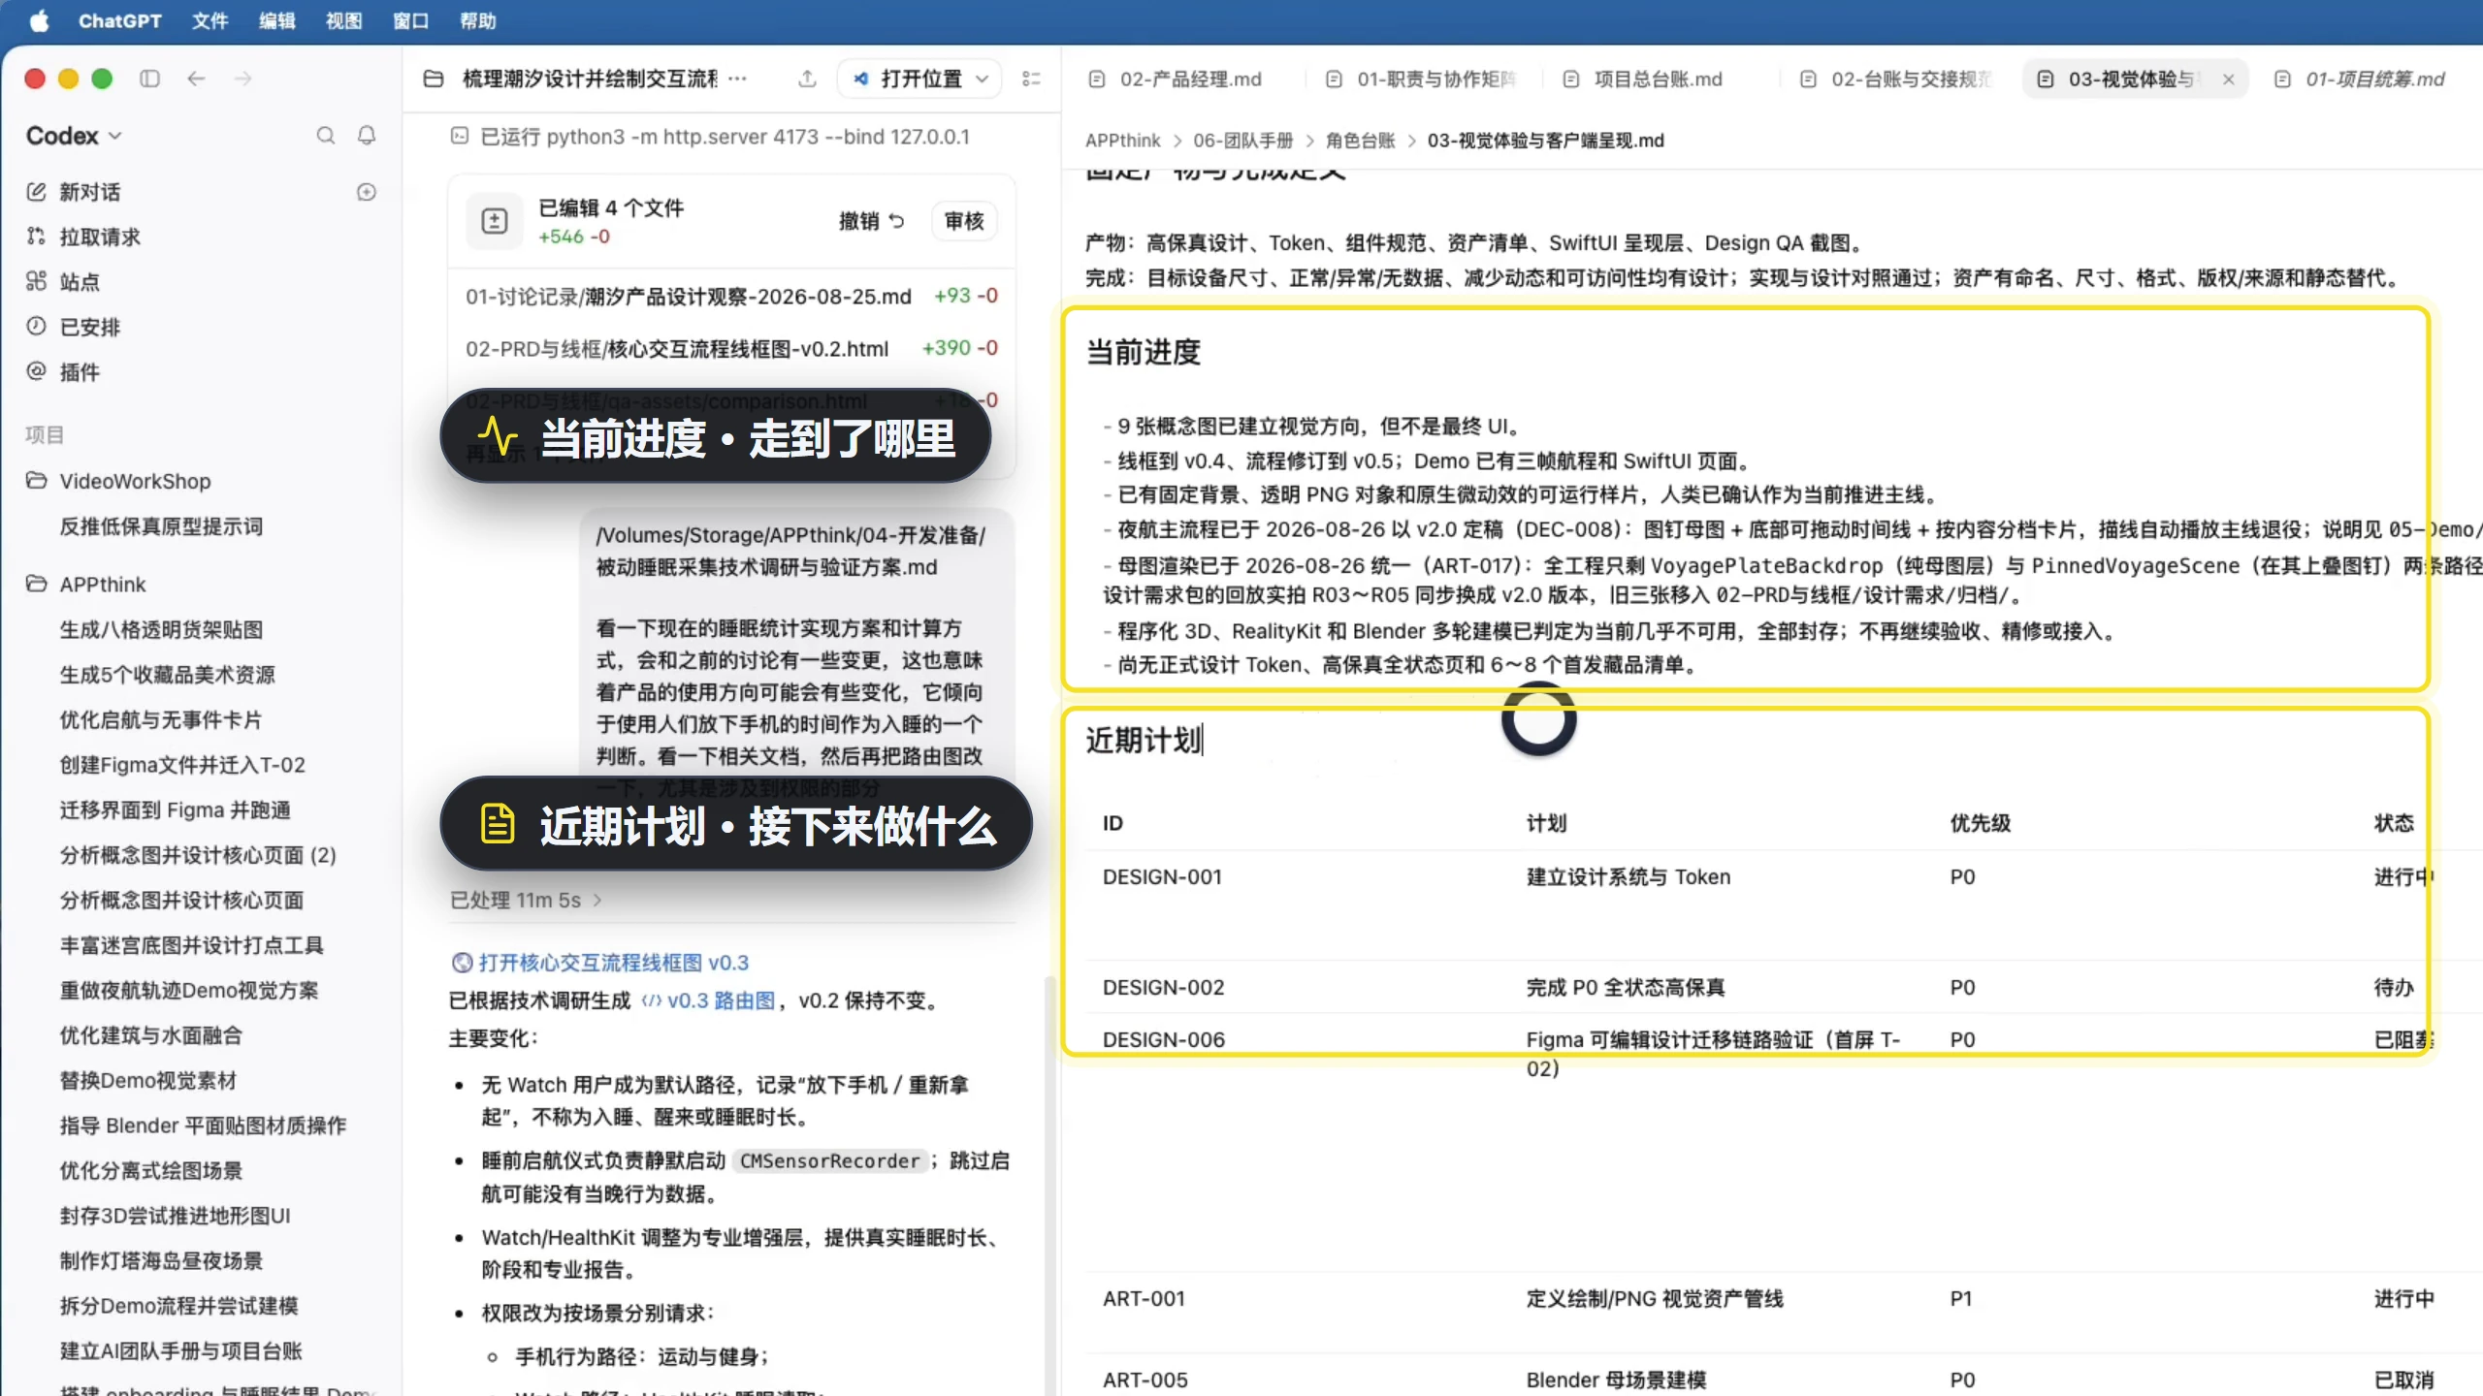Open 插件 in sidebar
Viewport: 2483px width, 1396px height.
[x=80, y=372]
